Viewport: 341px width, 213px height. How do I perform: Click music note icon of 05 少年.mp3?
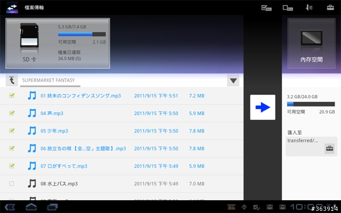32,130
